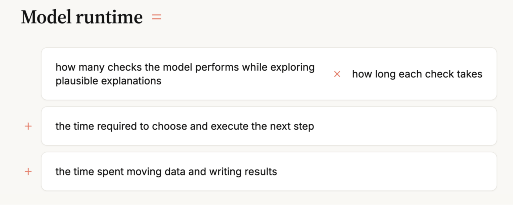This screenshot has width=513, height=205.
Task: Click the word 'Model' in the heading
Action: click(x=46, y=17)
